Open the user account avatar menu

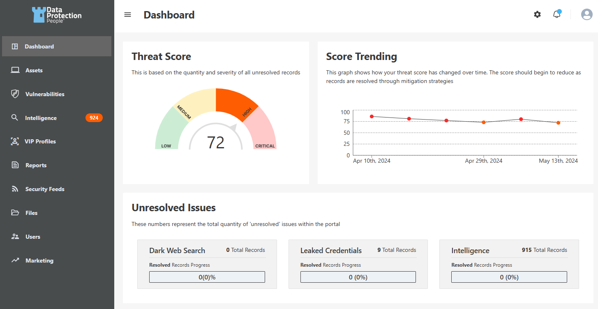[586, 14]
